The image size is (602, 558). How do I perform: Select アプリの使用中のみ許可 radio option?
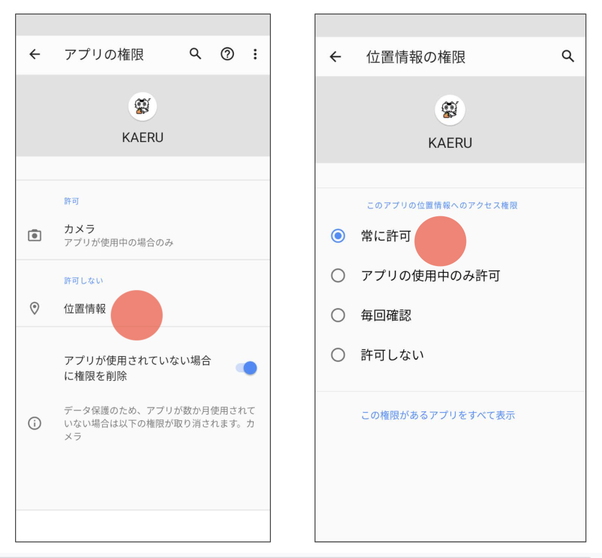[x=338, y=275]
